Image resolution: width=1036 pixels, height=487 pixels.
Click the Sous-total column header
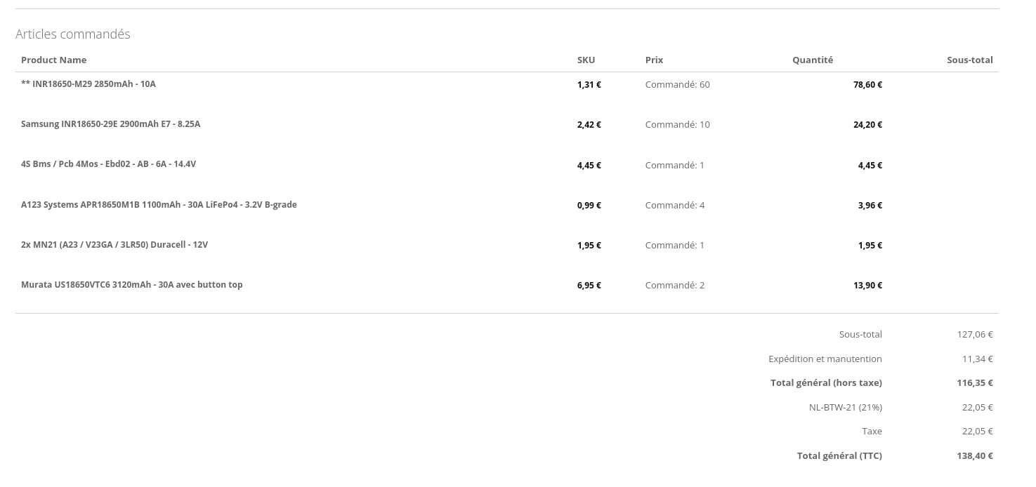coord(970,60)
